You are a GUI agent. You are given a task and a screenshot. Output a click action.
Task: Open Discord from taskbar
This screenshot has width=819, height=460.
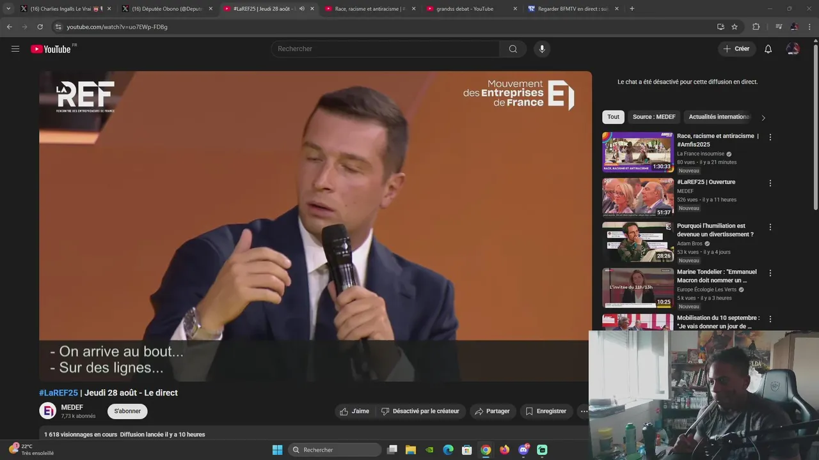point(523,450)
